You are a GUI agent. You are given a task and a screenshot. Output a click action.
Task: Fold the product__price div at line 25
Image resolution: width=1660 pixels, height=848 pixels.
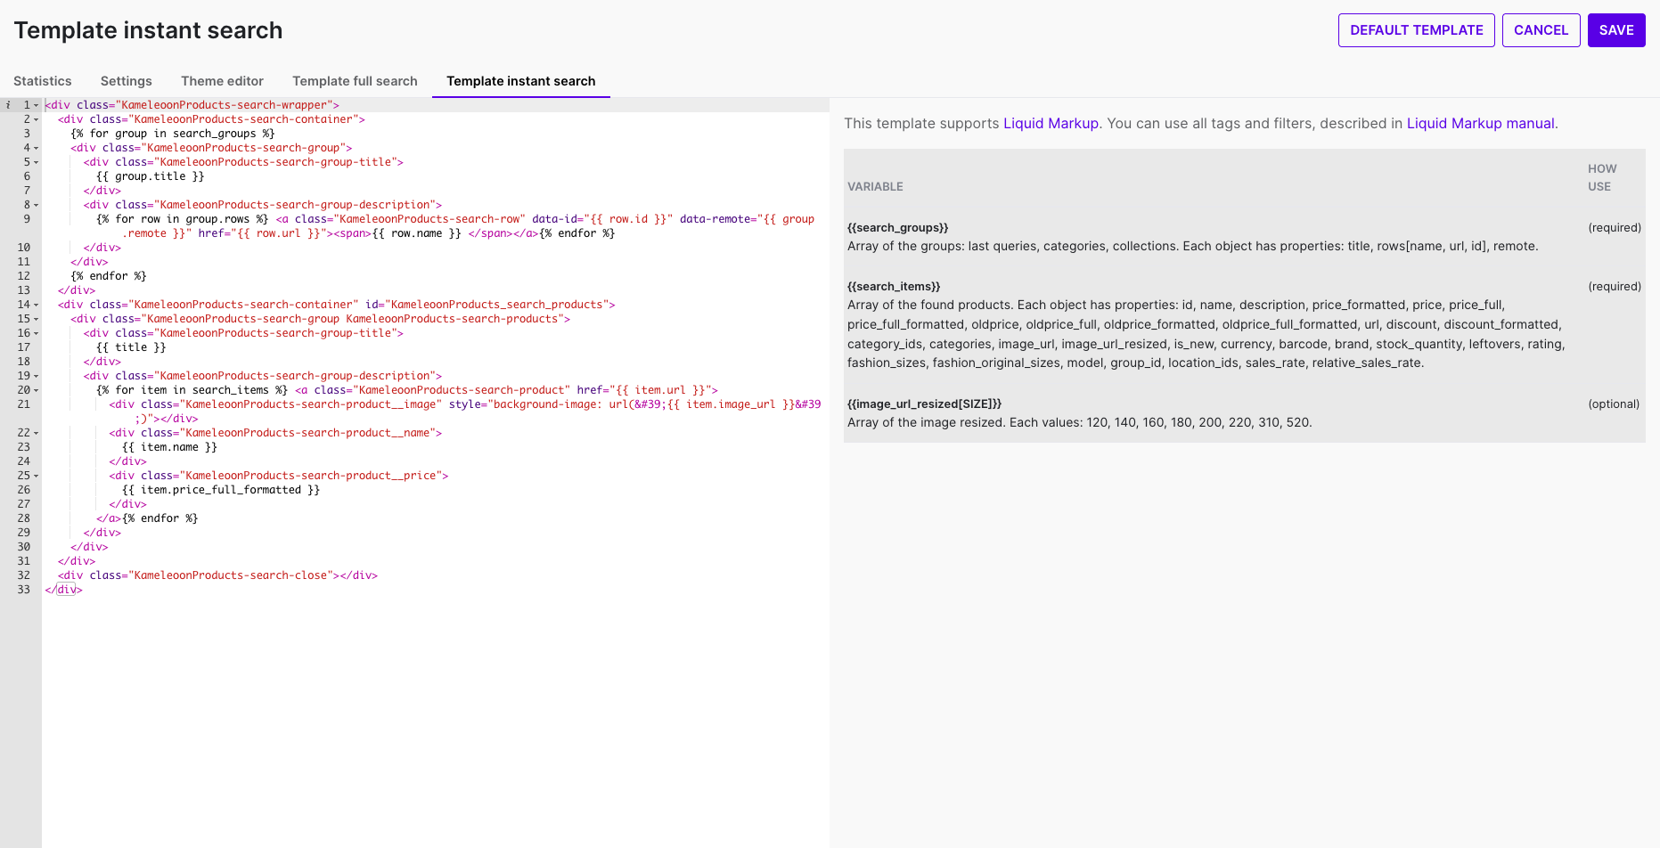(37, 476)
